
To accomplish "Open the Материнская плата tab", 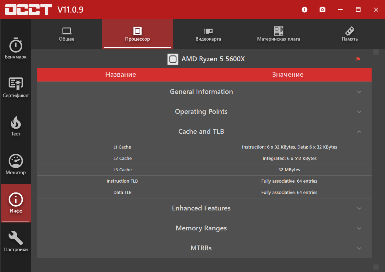I will coord(278,34).
